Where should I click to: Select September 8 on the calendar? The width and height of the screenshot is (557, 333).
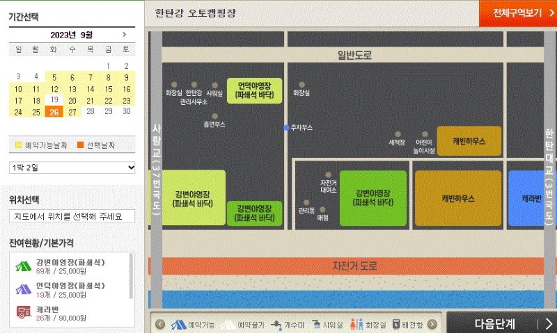coord(109,77)
